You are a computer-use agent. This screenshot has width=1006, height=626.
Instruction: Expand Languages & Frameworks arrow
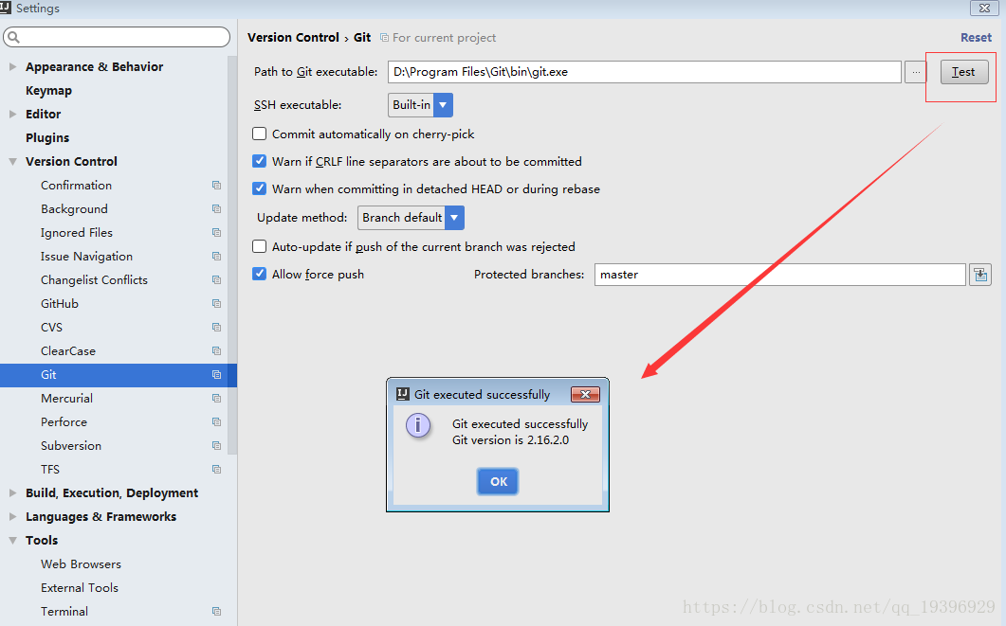coord(13,516)
